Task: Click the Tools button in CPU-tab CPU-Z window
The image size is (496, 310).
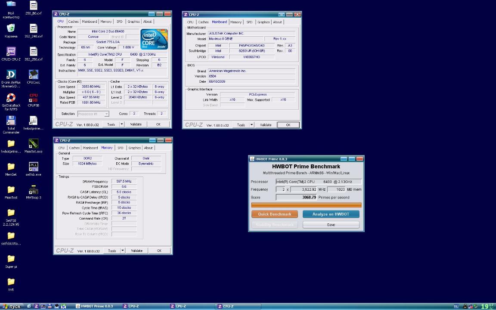Action: (111, 124)
